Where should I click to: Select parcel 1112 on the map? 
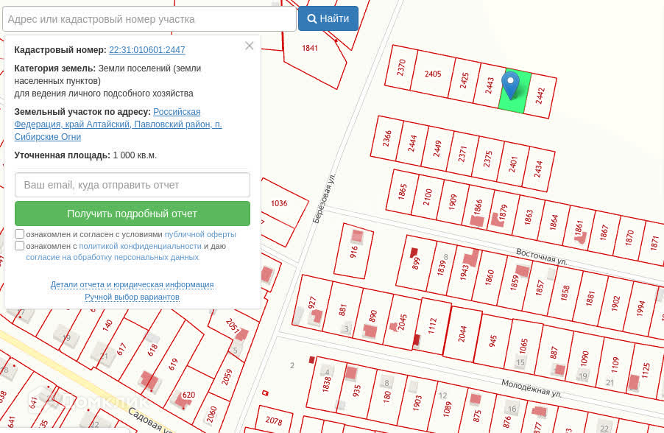pyautogui.click(x=432, y=326)
